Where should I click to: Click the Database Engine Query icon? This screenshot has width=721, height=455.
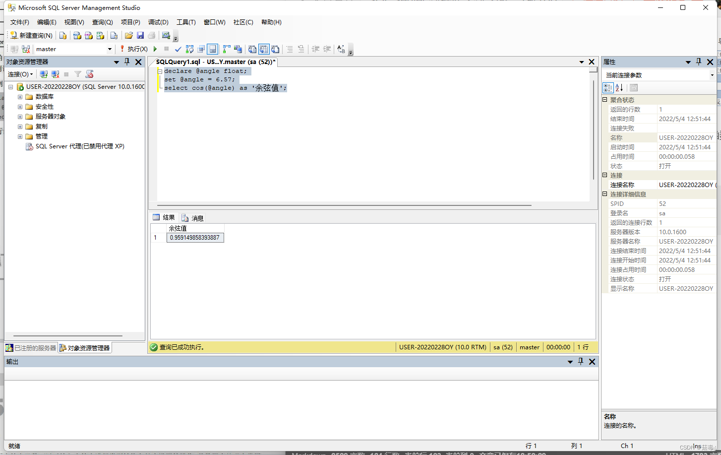click(63, 35)
